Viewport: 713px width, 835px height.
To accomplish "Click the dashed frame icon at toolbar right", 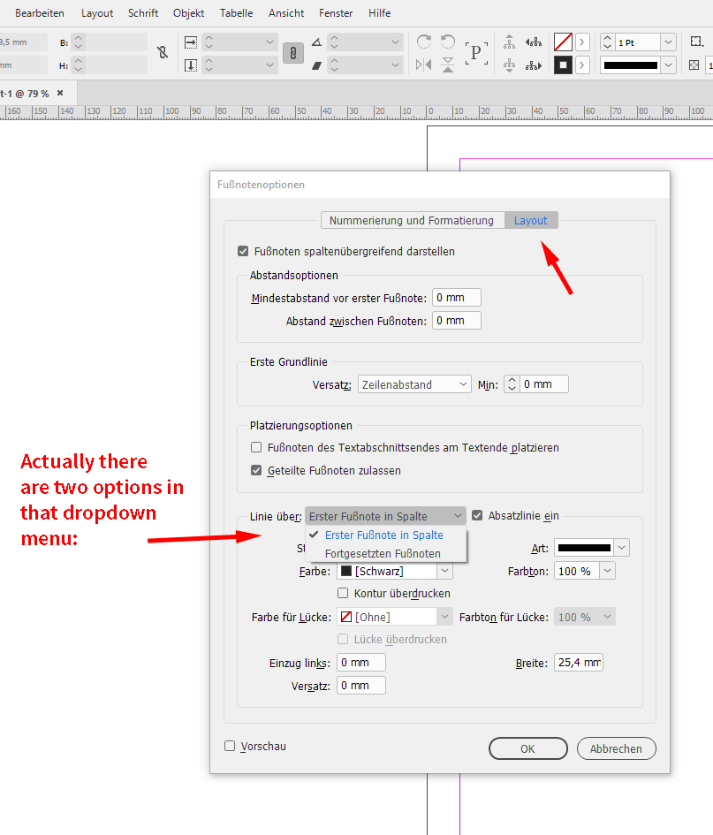I will pos(696,41).
